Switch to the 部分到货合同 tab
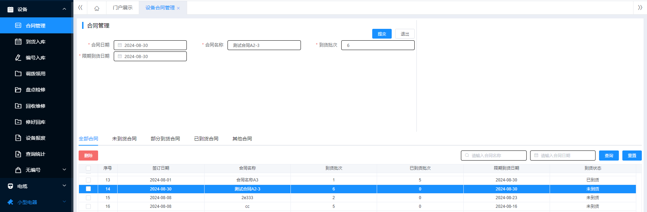Screen dimensions: 647x212 coord(165,139)
